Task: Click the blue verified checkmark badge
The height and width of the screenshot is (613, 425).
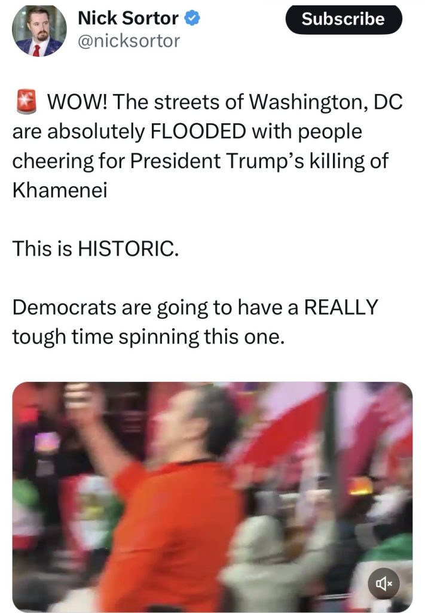Action: (192, 19)
